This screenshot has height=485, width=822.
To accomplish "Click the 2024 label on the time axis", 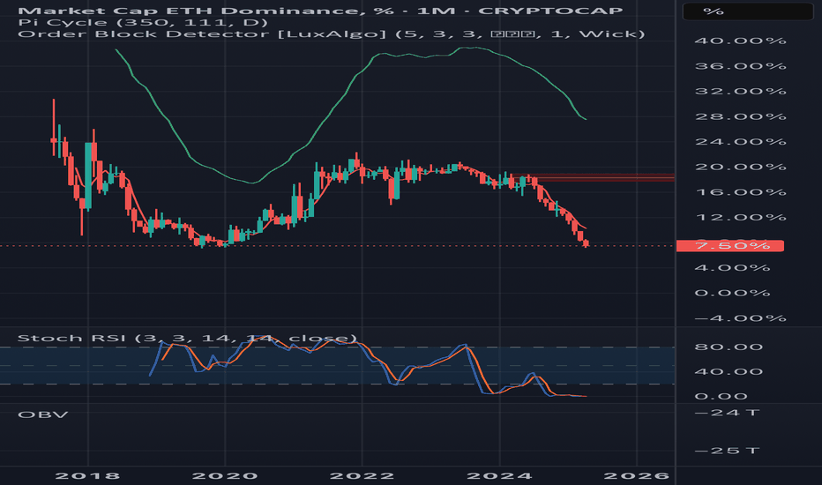I will [499, 476].
